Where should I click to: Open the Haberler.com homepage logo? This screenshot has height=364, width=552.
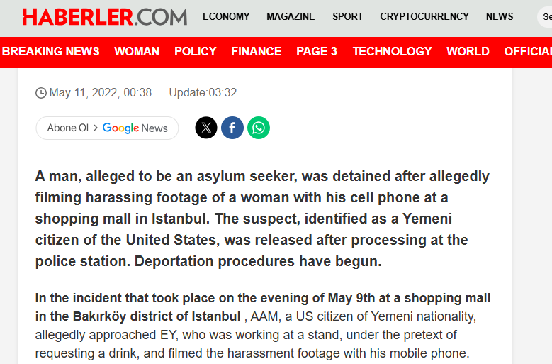[x=104, y=17]
